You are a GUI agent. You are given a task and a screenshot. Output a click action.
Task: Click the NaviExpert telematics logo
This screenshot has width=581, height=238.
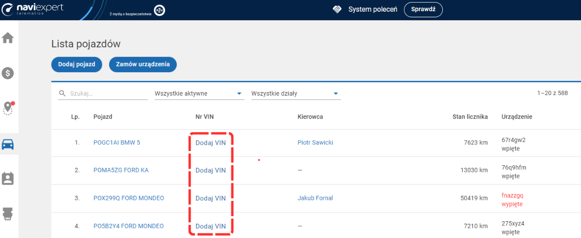32,10
